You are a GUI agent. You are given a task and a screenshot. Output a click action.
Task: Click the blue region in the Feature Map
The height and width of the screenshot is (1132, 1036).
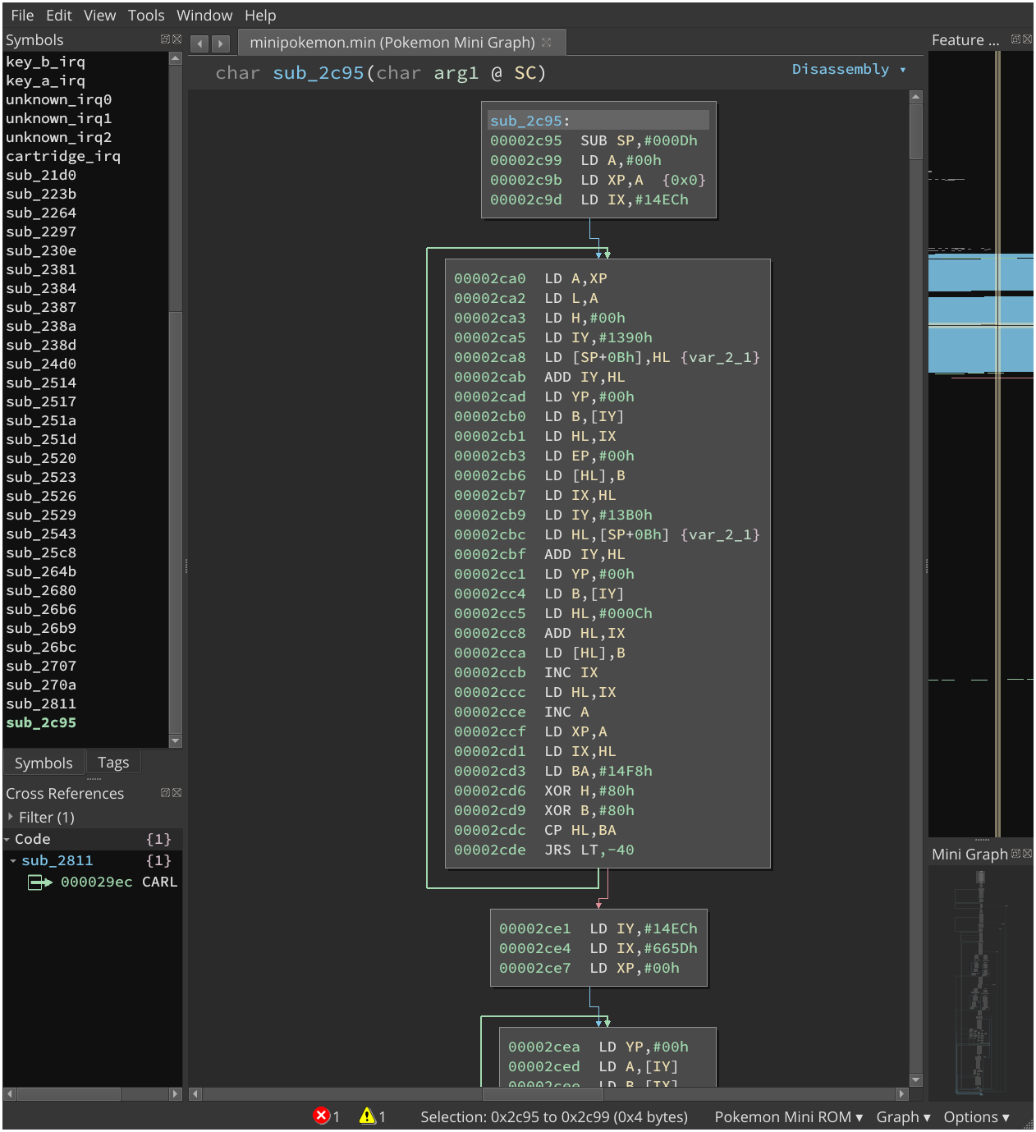980,313
